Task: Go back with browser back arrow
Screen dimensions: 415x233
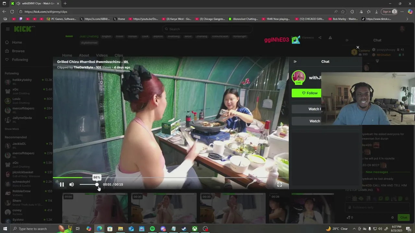Action: coord(4,12)
